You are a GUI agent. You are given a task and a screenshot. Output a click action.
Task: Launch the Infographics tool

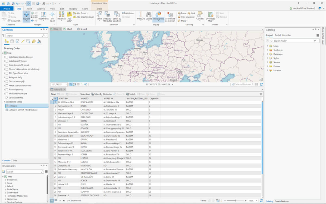(x=158, y=16)
